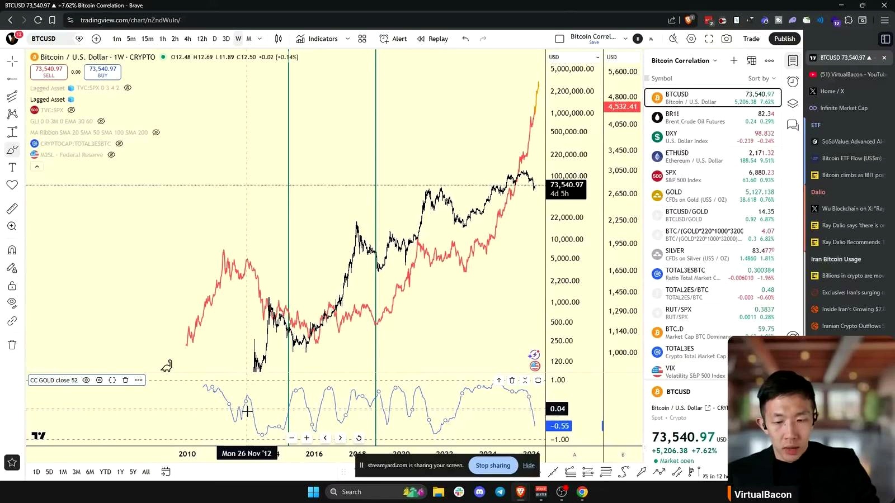The image size is (895, 503).
Task: Select the trend line drawing tool
Action: [12, 79]
